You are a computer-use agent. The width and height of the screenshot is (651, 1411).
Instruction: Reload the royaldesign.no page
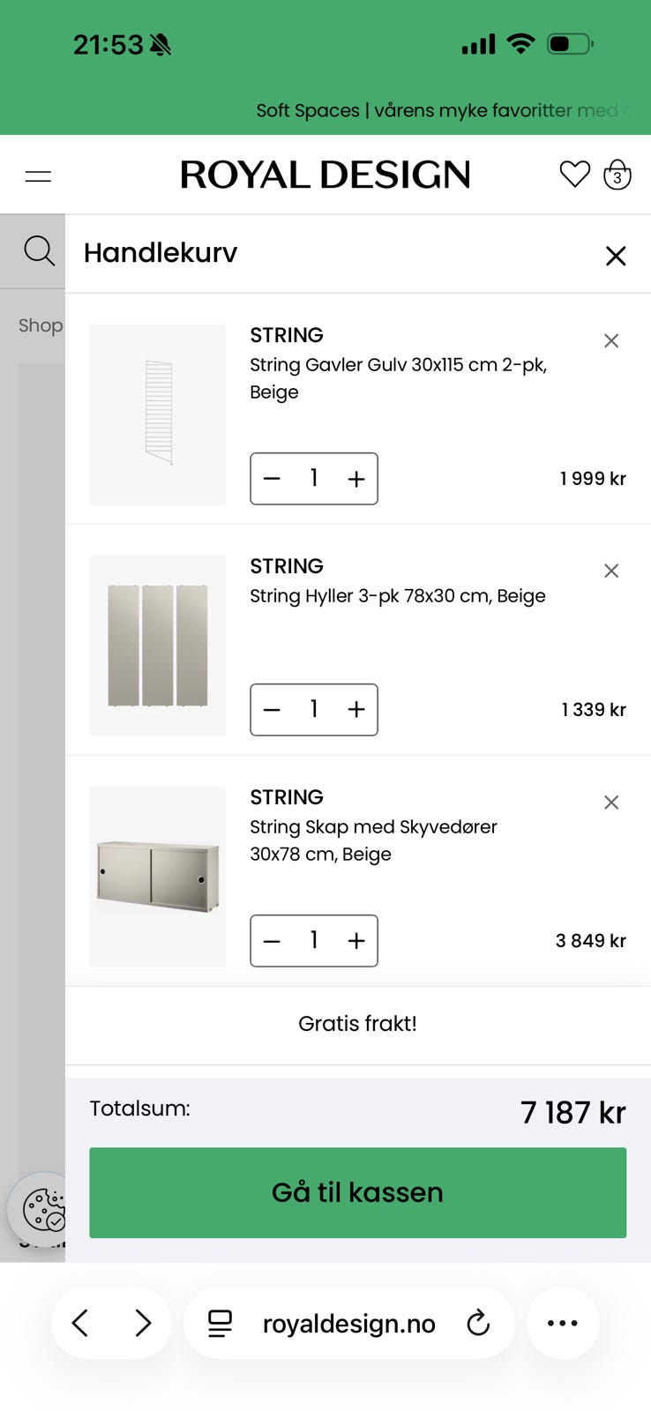(478, 1323)
